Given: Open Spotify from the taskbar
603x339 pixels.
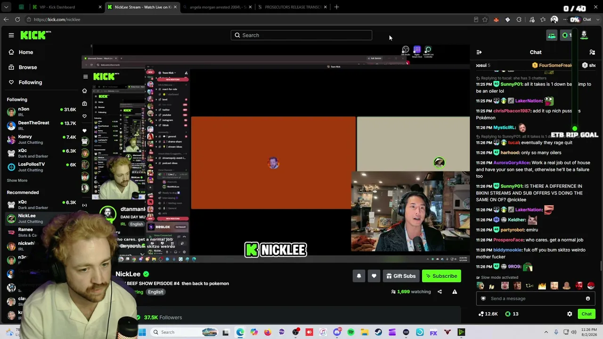Looking at the screenshot, I should pyautogui.click(x=350, y=332).
